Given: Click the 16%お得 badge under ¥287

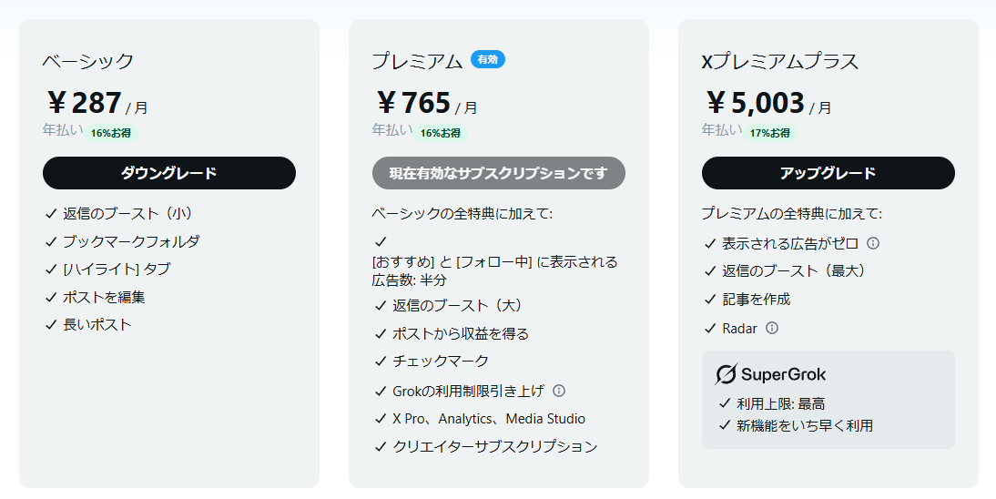Looking at the screenshot, I should pos(110,133).
